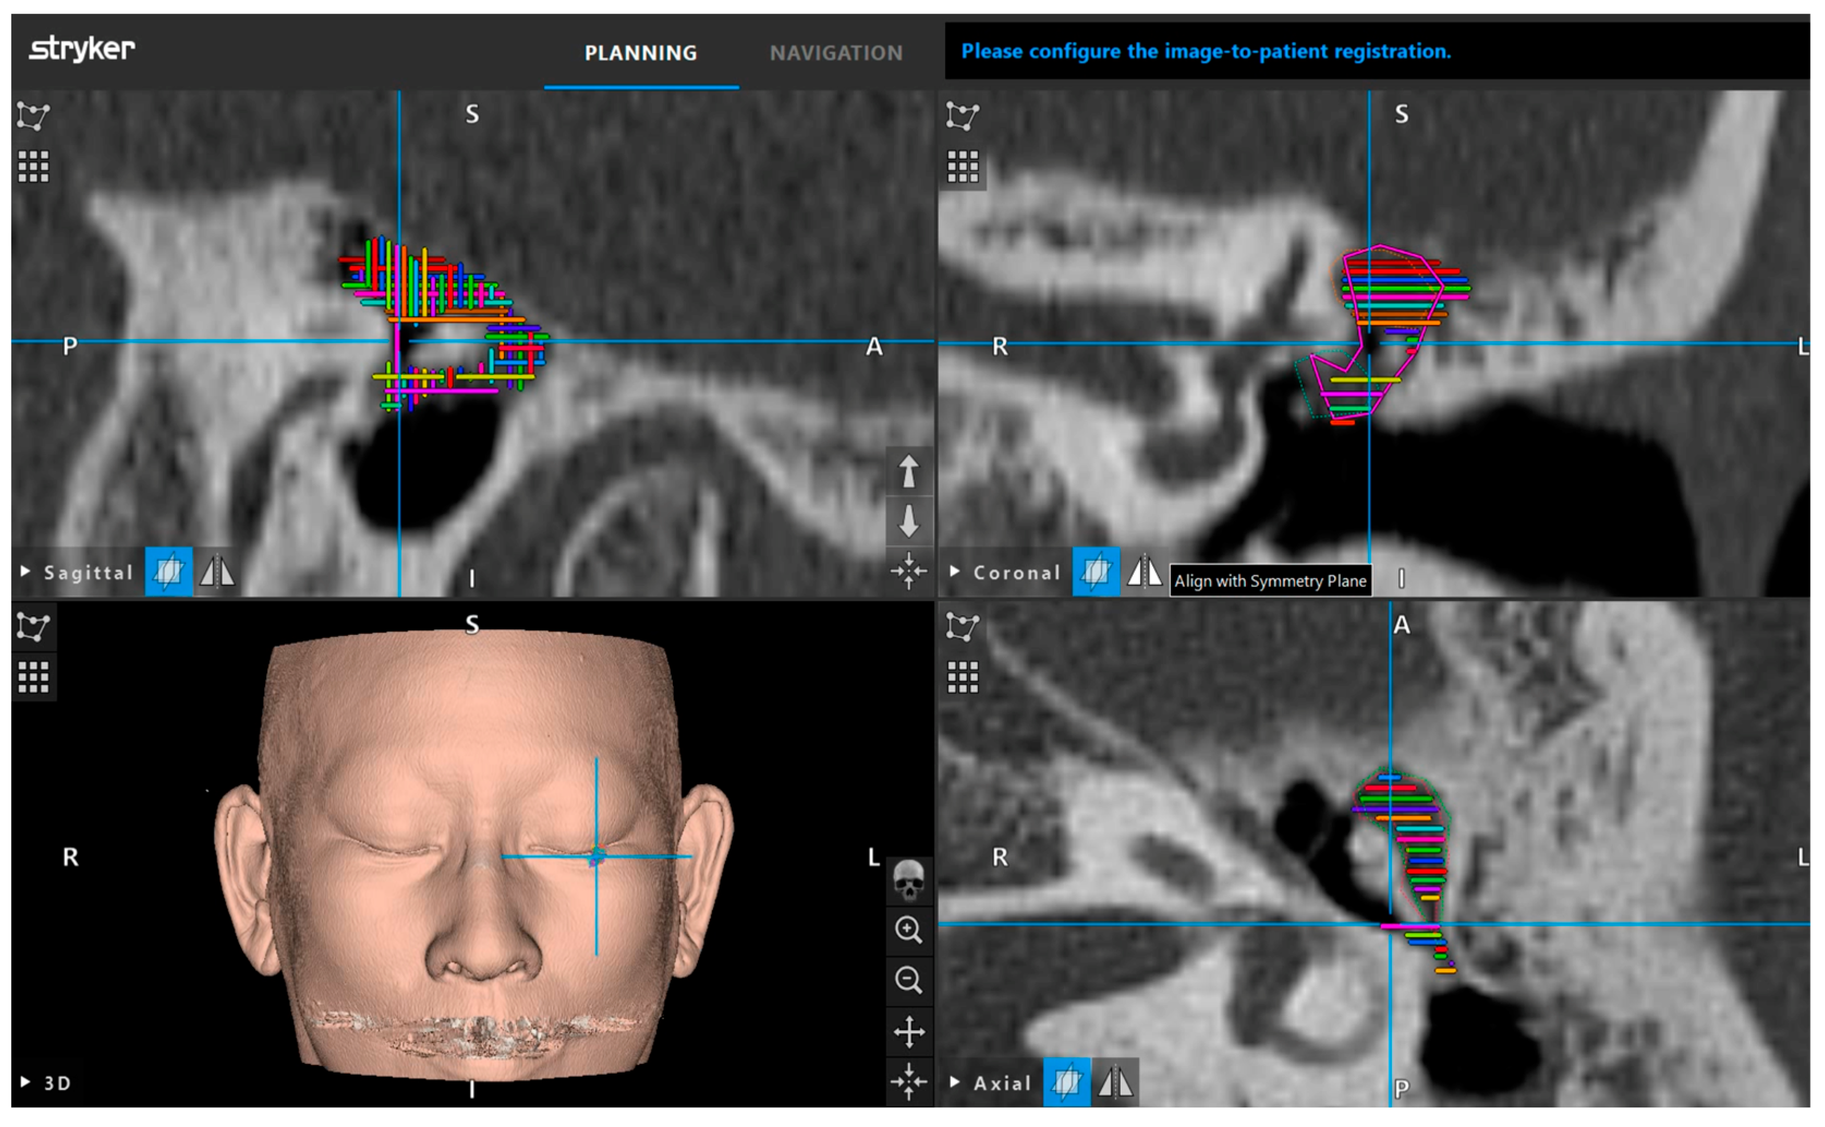This screenshot has width=1825, height=1127.
Task: Click grid layout icon in Coronal view
Action: point(963,166)
